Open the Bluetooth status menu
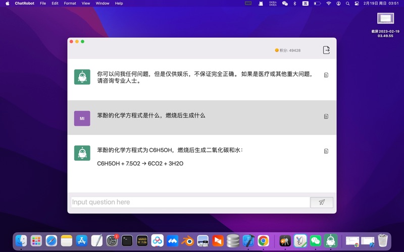 tap(295, 4)
